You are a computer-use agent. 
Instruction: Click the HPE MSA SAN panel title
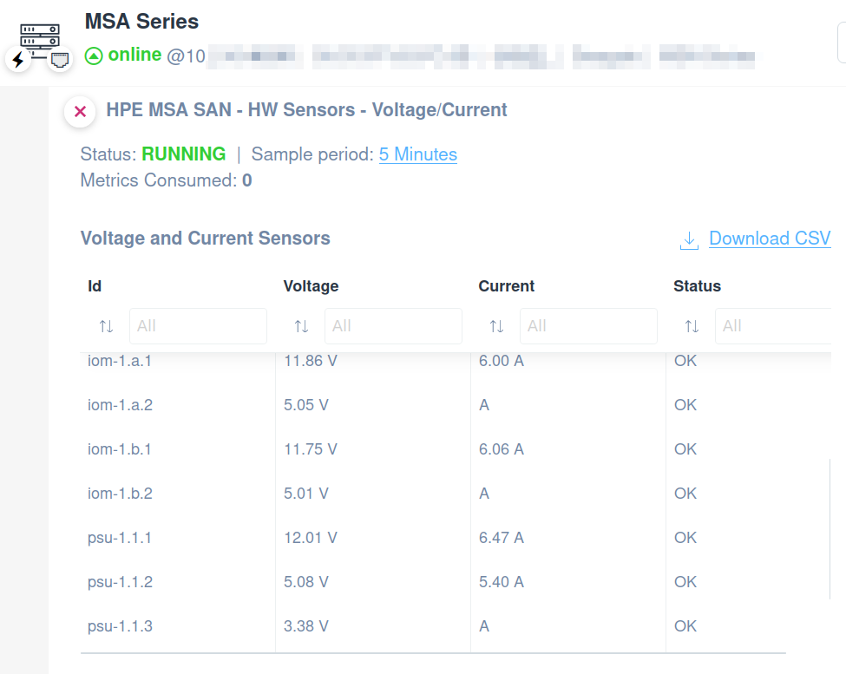[x=306, y=110]
